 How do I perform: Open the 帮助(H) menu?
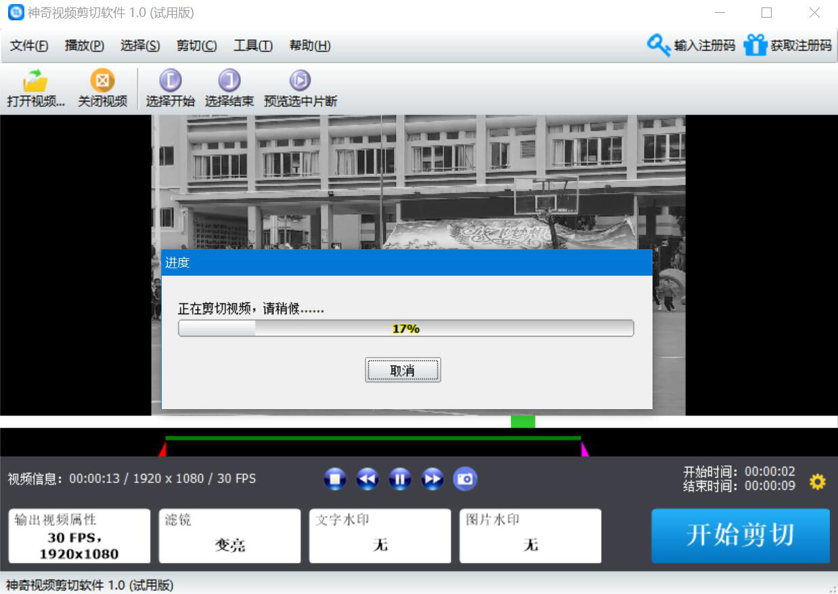click(309, 45)
